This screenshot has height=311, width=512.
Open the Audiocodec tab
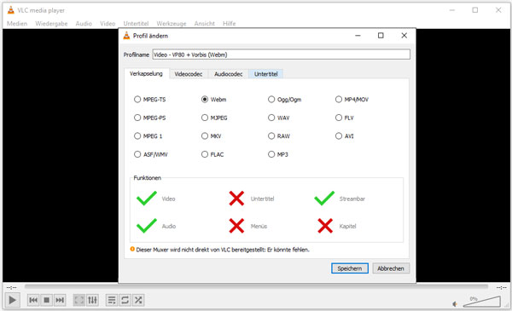[228, 74]
